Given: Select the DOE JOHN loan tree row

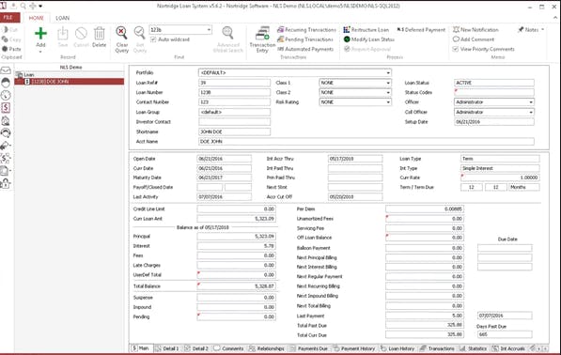Looking at the screenshot, I should coord(69,82).
